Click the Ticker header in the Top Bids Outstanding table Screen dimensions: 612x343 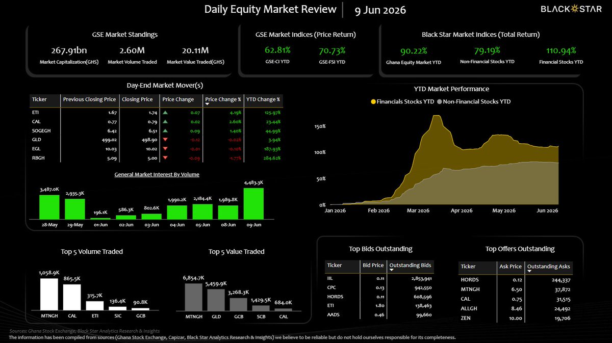[x=335, y=266]
